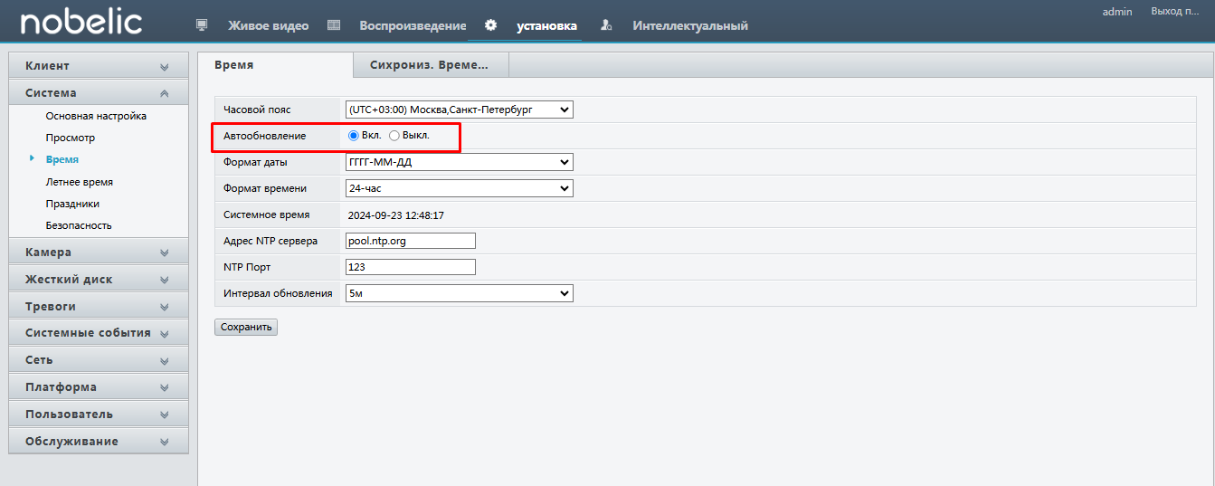Click the film icon beside Воспроизведение
Viewport: 1215px width, 486px height.
coord(334,25)
